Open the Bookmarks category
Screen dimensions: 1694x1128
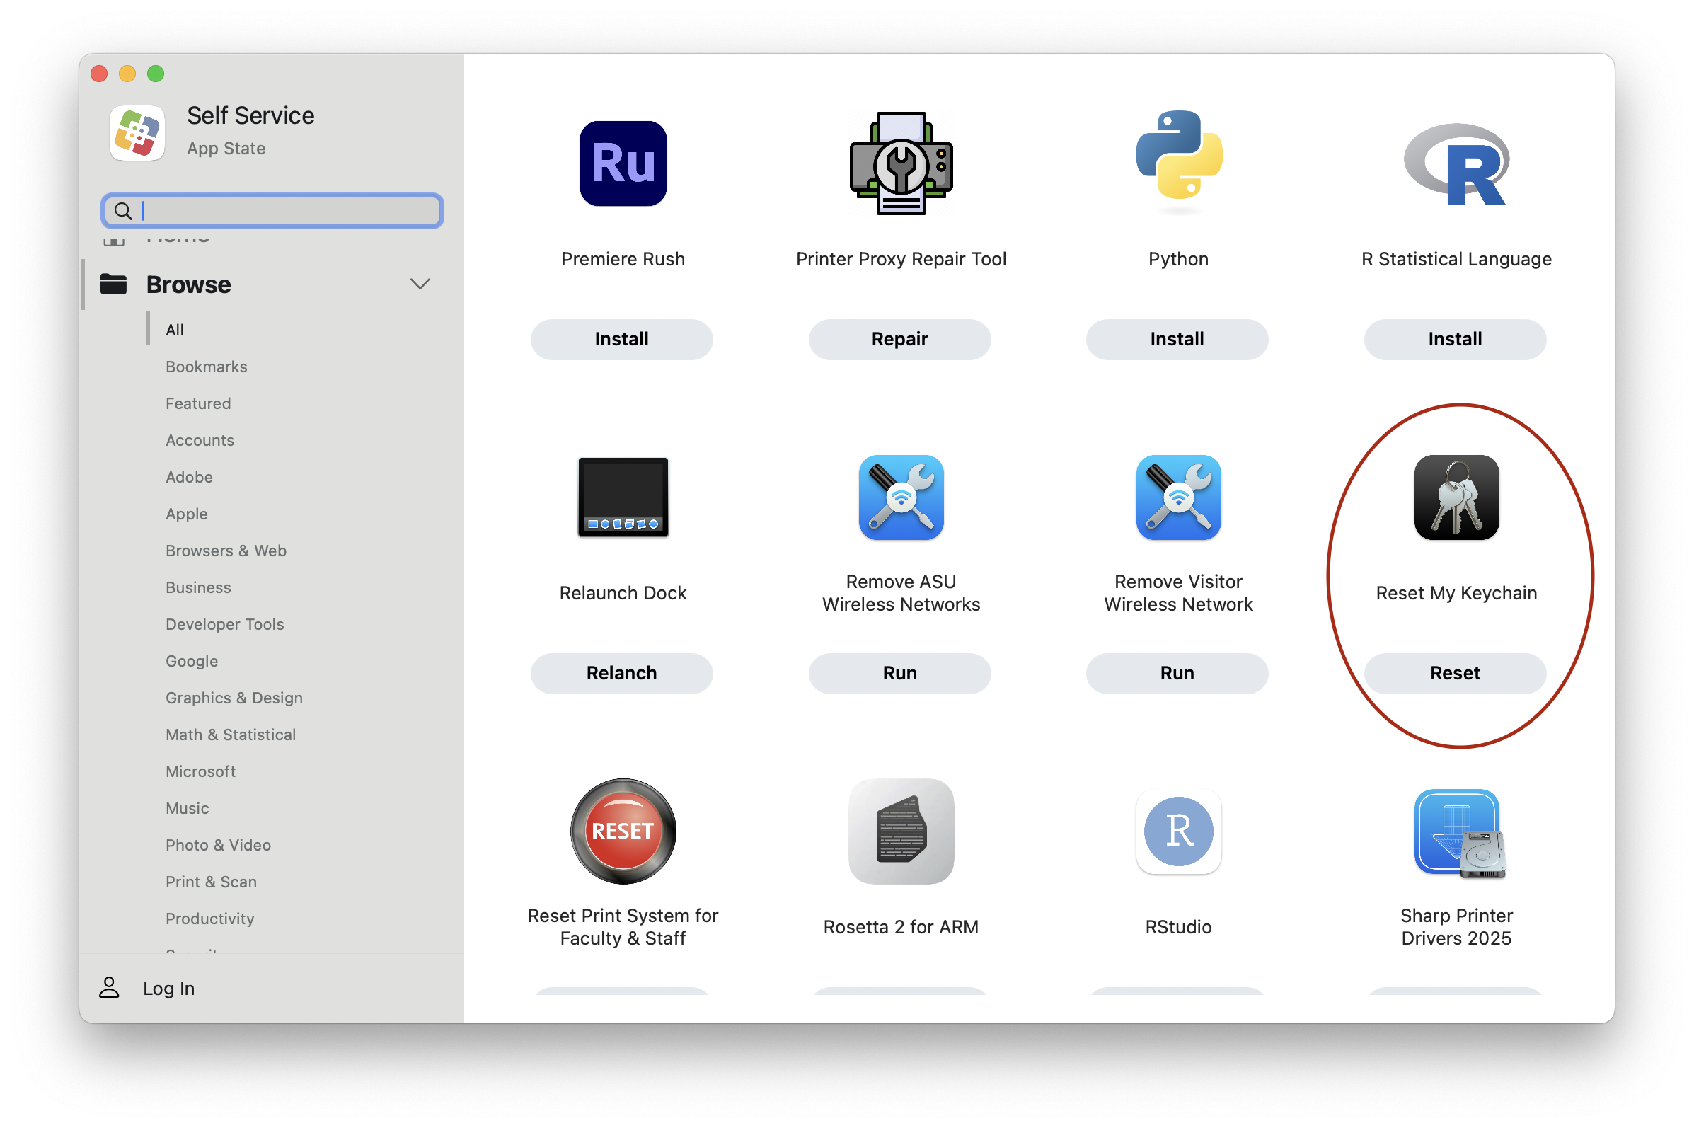(206, 366)
